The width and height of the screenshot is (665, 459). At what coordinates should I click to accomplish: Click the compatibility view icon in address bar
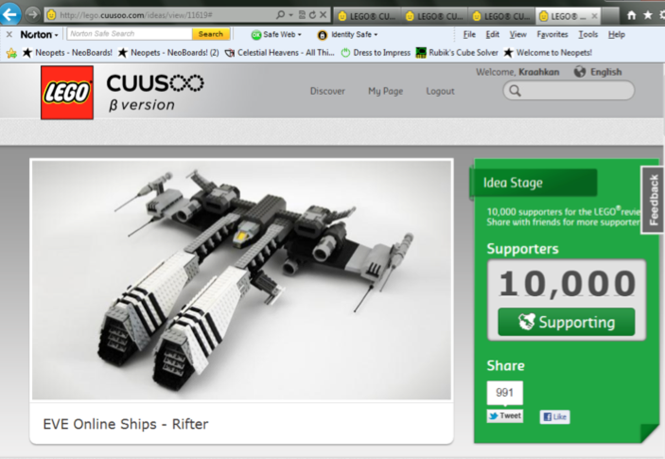[302, 15]
